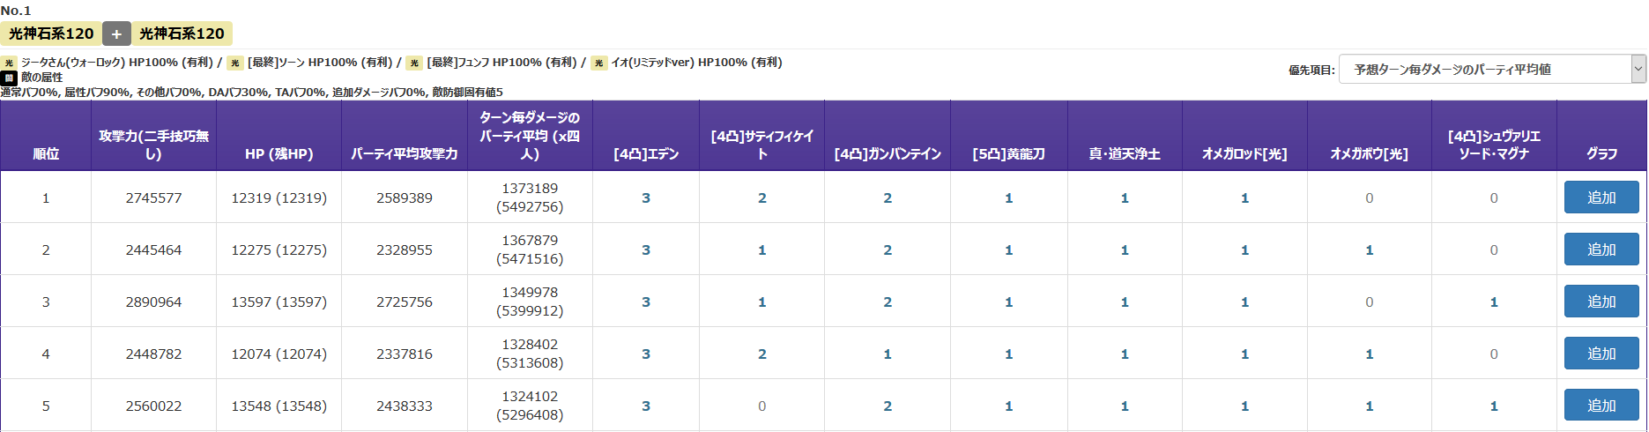Click the arrow of the 予想ターン毎ダメージ combo box

(1638, 69)
